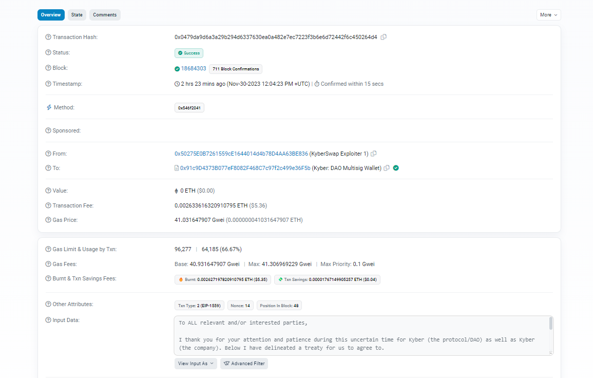Click the stopwatch icon before Confirmed within
Image resolution: width=593 pixels, height=378 pixels.
coord(317,84)
